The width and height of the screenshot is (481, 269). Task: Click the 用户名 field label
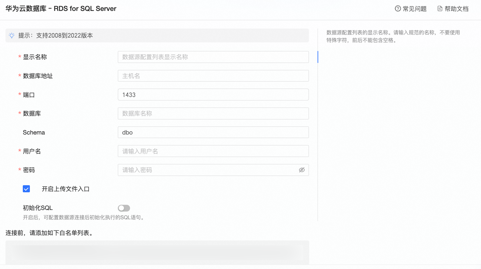[x=32, y=152]
